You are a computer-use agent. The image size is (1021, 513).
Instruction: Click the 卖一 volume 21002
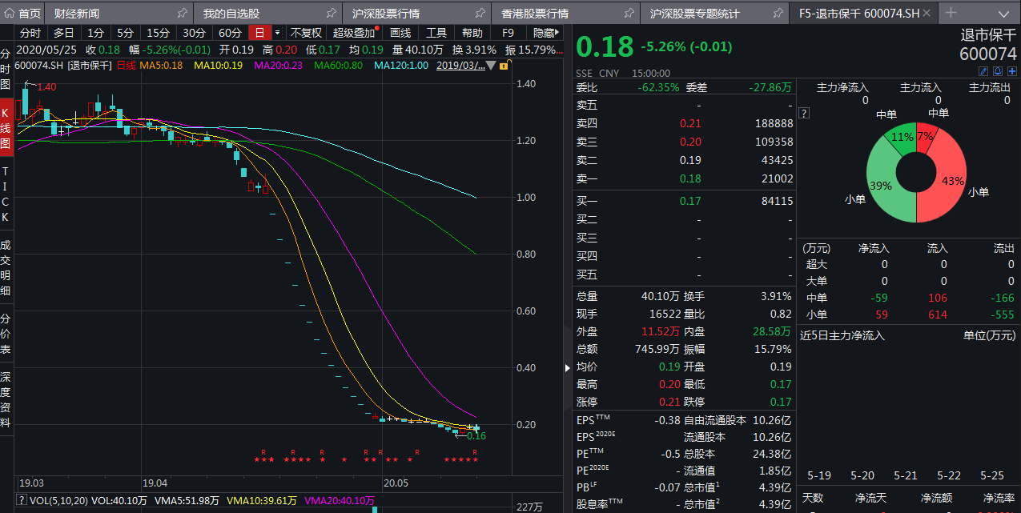click(776, 178)
